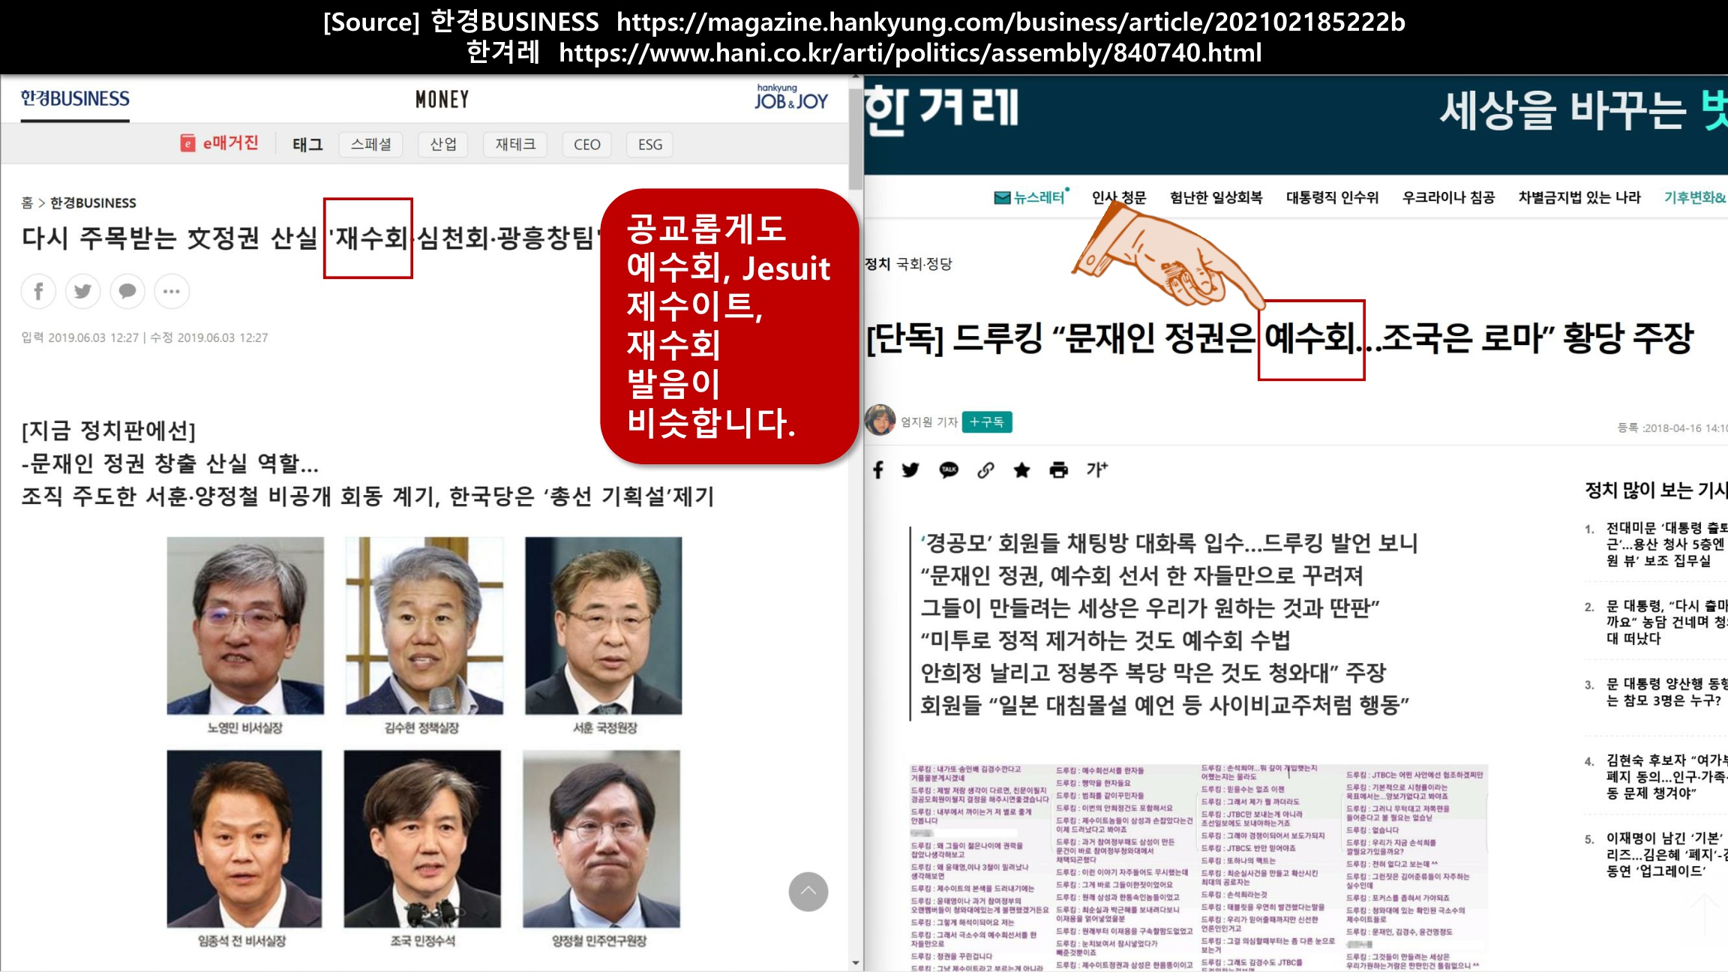Click reporter name 엄지원 기자
Screen dimensions: 1728x972
point(929,422)
